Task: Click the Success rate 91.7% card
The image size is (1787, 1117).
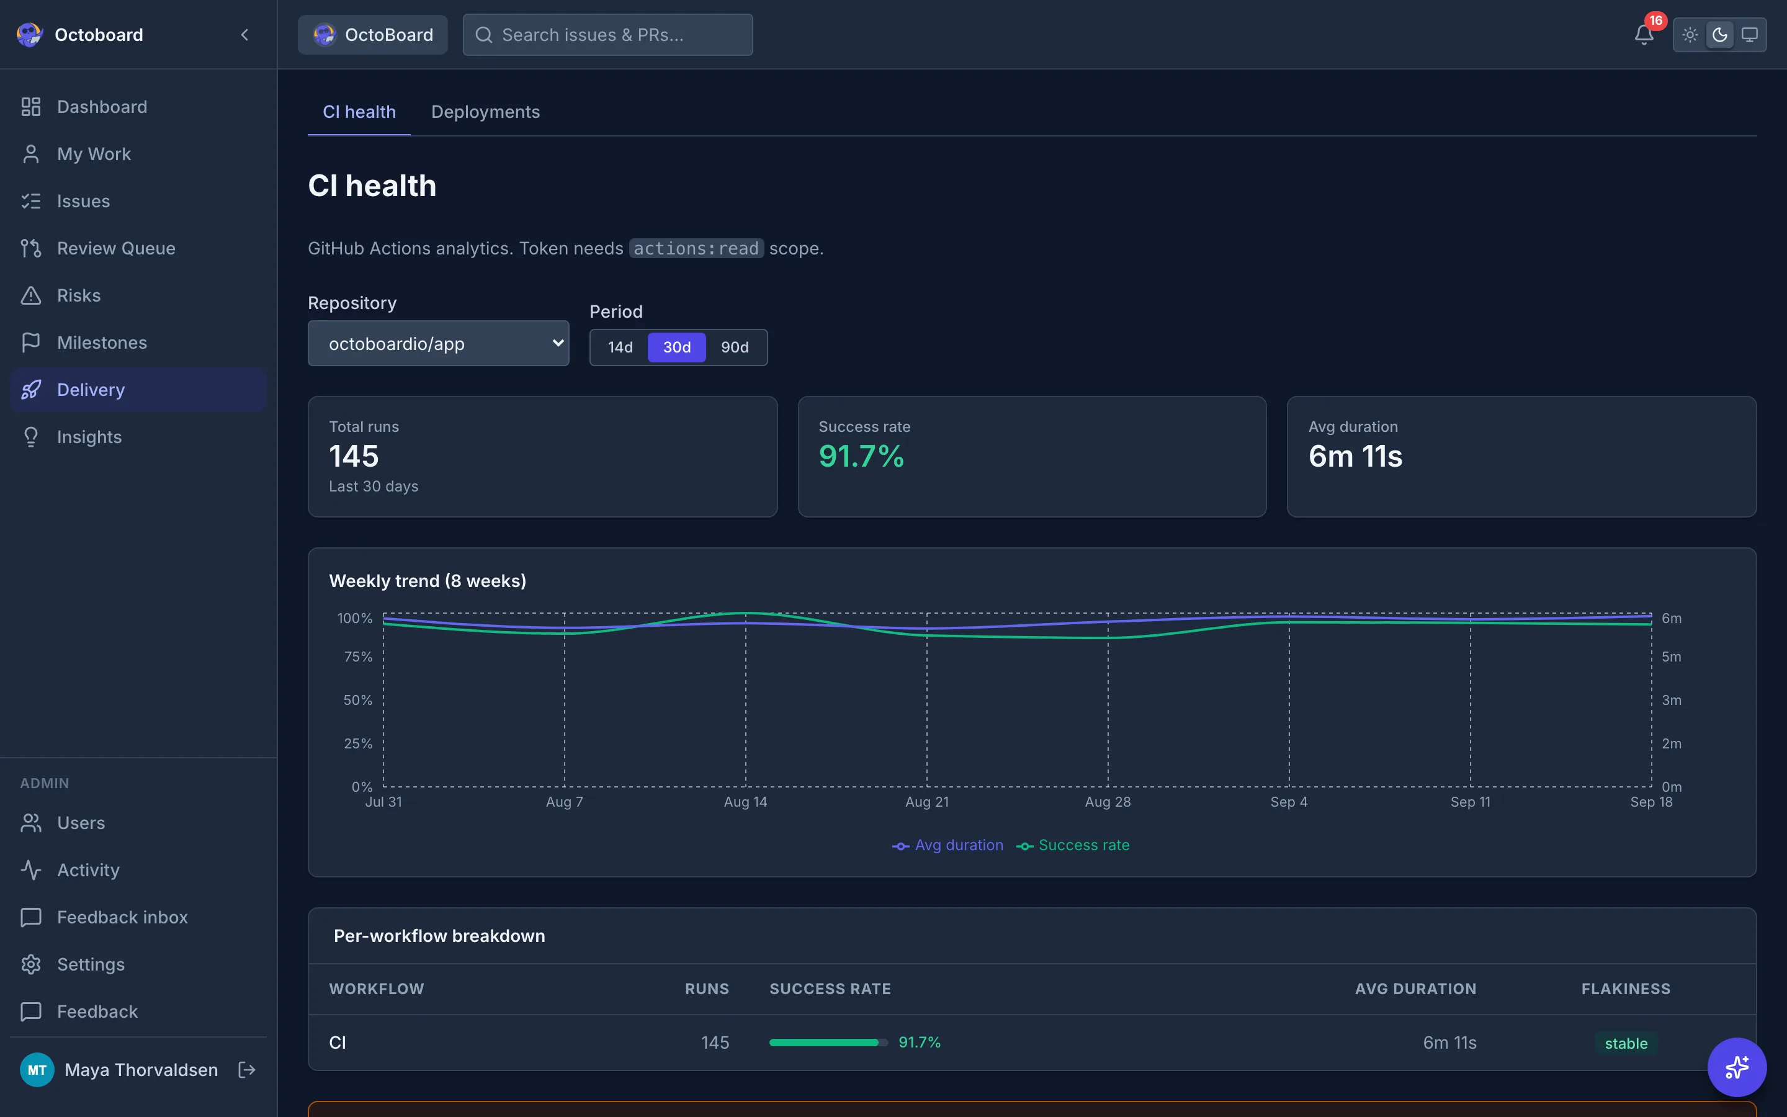Action: (1032, 457)
